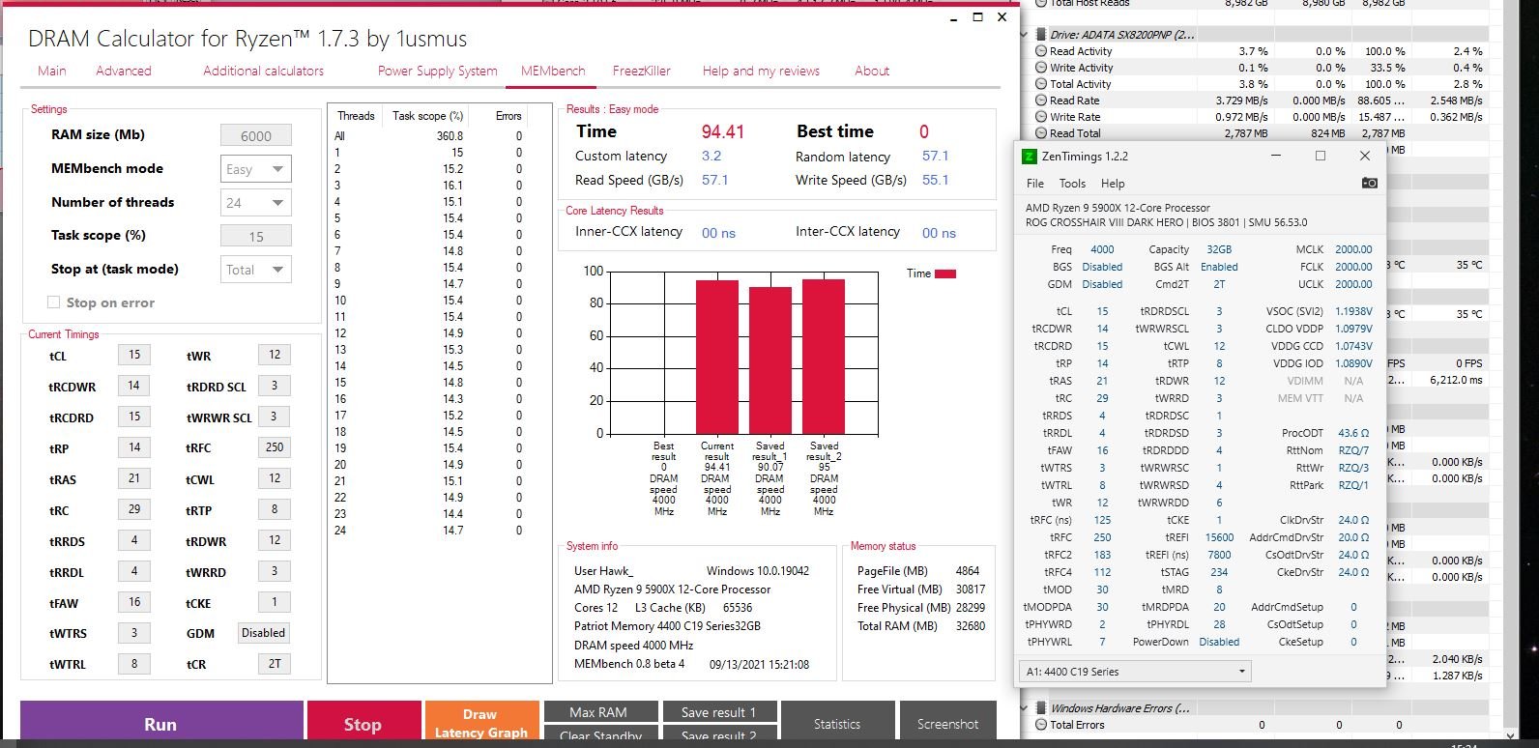Viewport: 1539px width, 748px height.
Task: Click the green ZenTimings logo icon
Action: click(1031, 156)
